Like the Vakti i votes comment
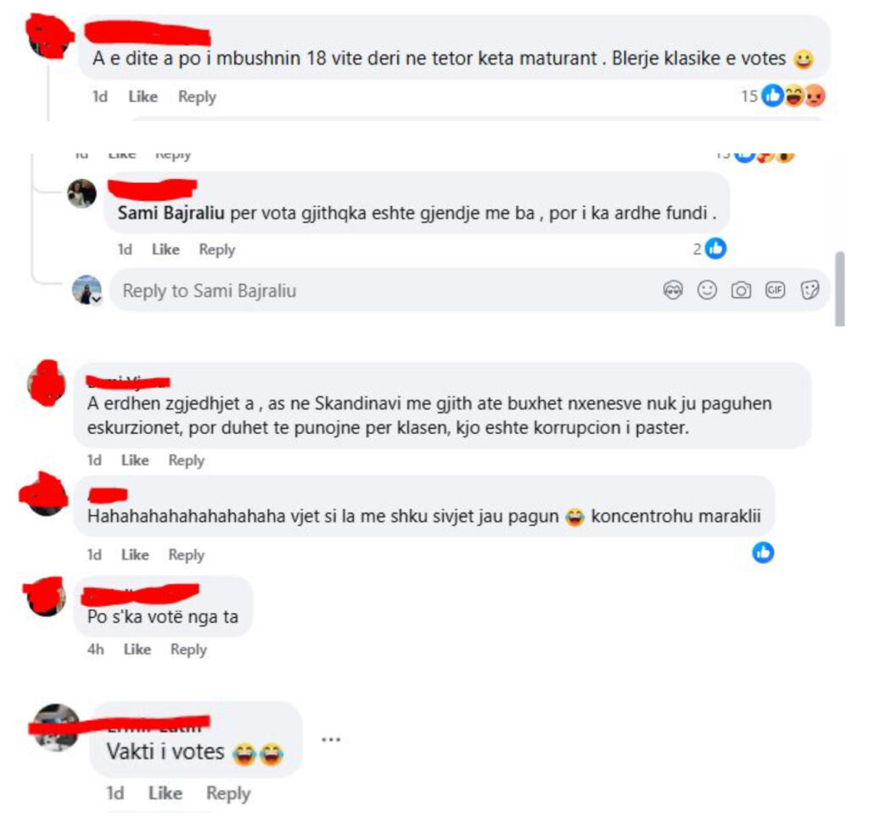Image resolution: width=869 pixels, height=835 pixels. (x=165, y=793)
